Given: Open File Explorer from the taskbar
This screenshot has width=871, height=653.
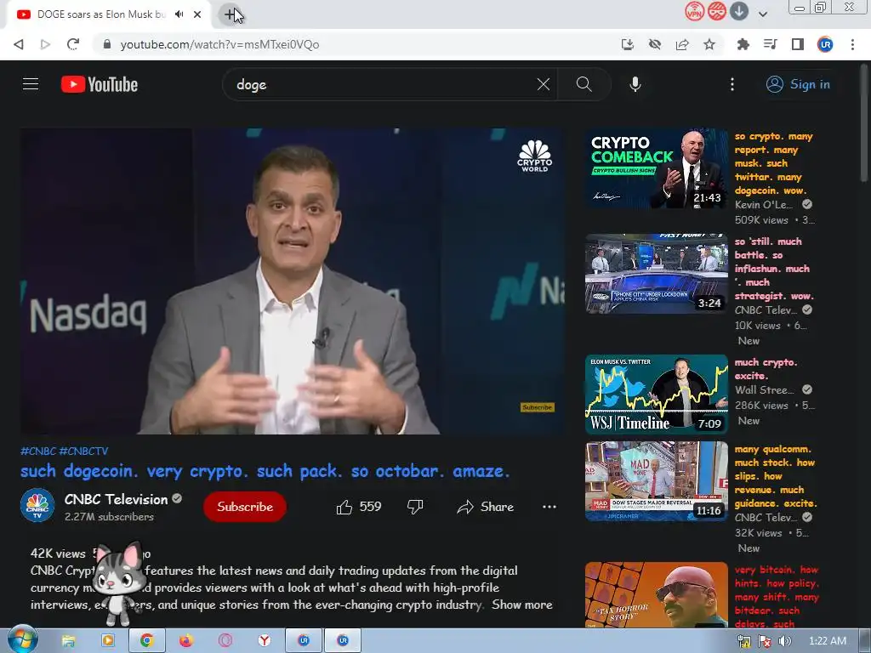Looking at the screenshot, I should point(68,641).
